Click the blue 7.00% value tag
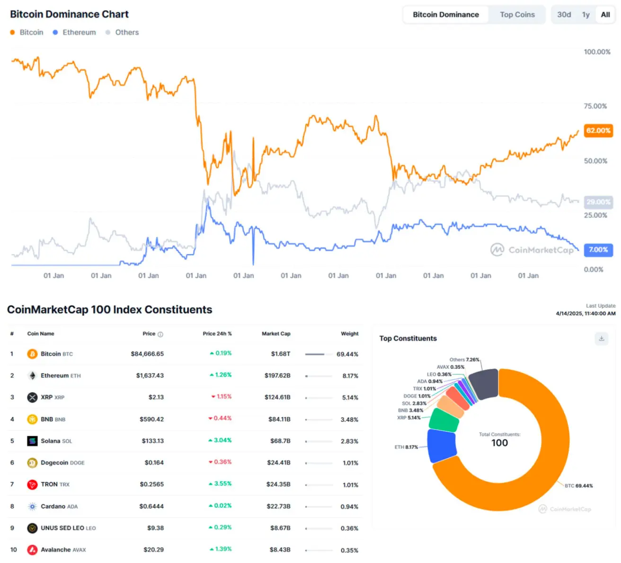 click(x=598, y=250)
